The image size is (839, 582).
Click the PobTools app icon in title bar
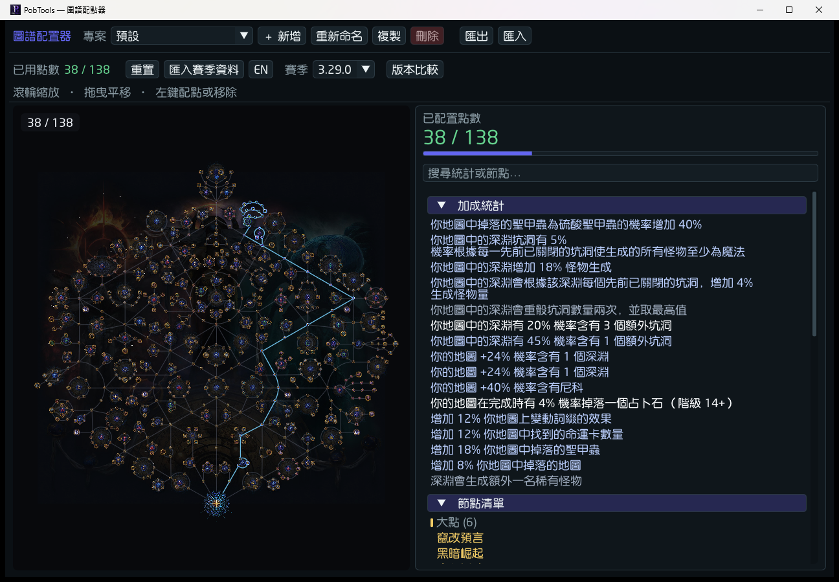coord(16,10)
